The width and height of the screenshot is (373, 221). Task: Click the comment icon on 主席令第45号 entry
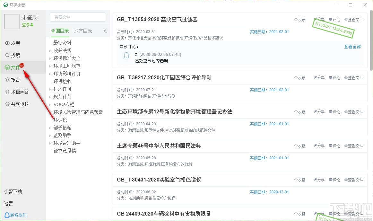pos(334,146)
